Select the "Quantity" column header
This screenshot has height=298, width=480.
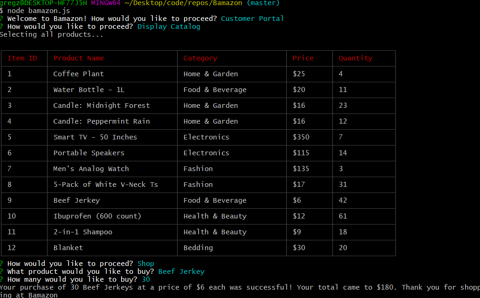[356, 58]
